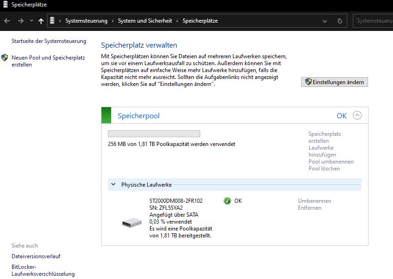393x279 pixels.
Task: Click the hard drive icon
Action: [x=132, y=222]
